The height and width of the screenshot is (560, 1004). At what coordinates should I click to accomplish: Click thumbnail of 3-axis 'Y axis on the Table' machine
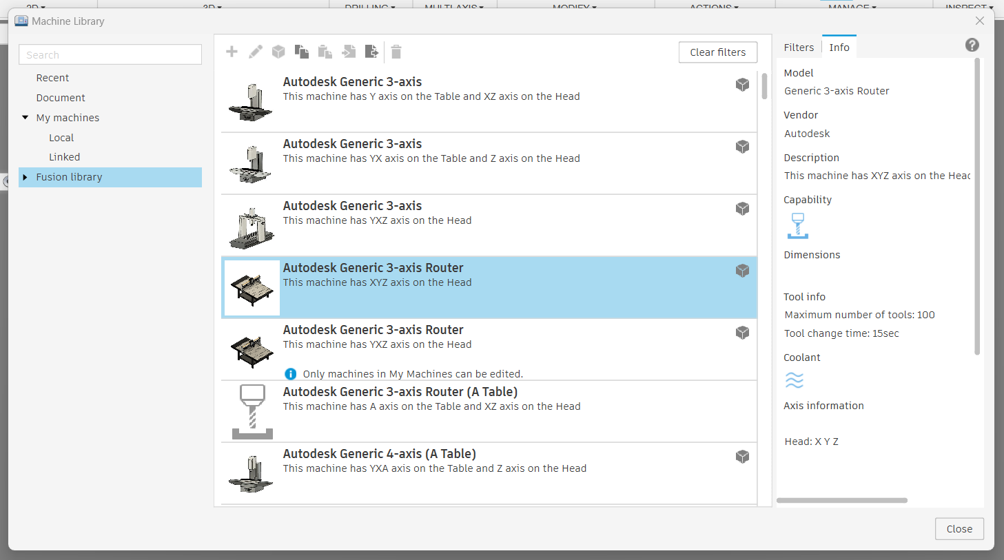(x=251, y=102)
